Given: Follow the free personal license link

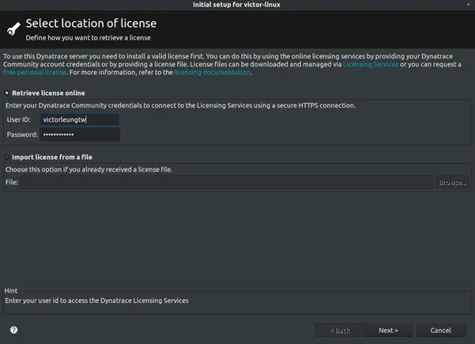Looking at the screenshot, I should pos(33,72).
